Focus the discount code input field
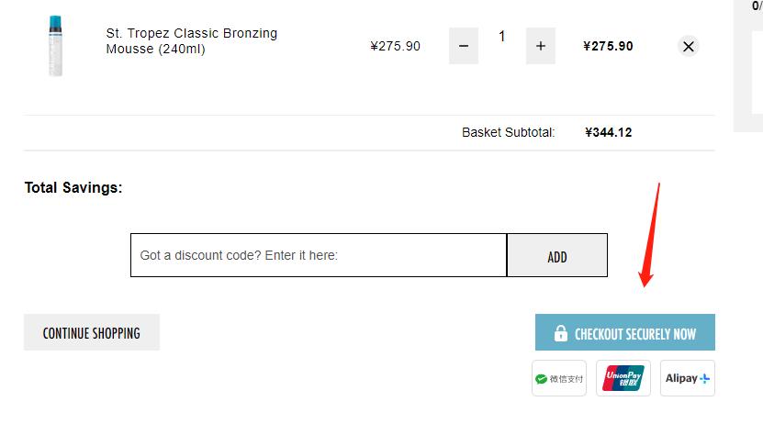The width and height of the screenshot is (763, 424). (x=319, y=255)
